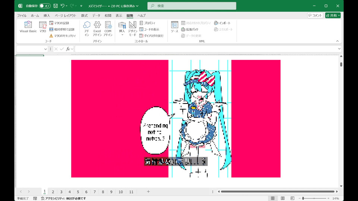The image size is (358, 201).
Task: Save the workbook with the disk icon
Action: click(x=56, y=6)
